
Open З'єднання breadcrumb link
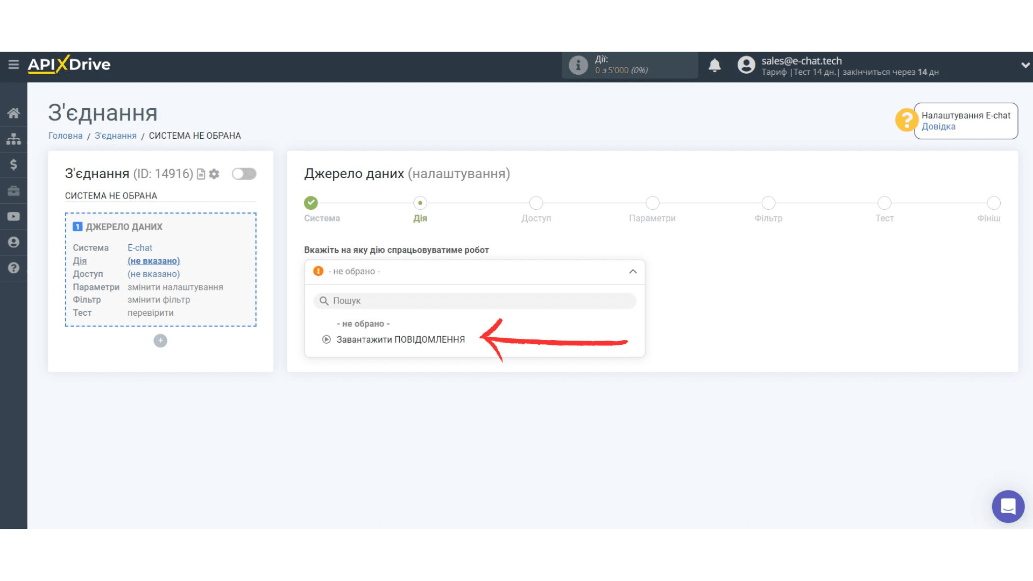point(116,136)
